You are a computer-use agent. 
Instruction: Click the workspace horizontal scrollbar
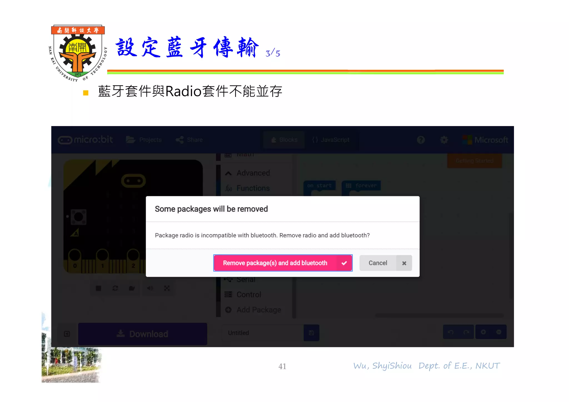point(440,315)
